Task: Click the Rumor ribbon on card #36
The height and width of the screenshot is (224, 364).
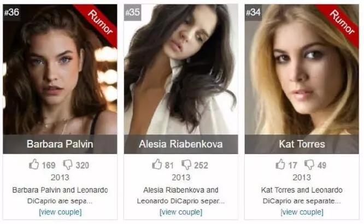Action: click(100, 22)
